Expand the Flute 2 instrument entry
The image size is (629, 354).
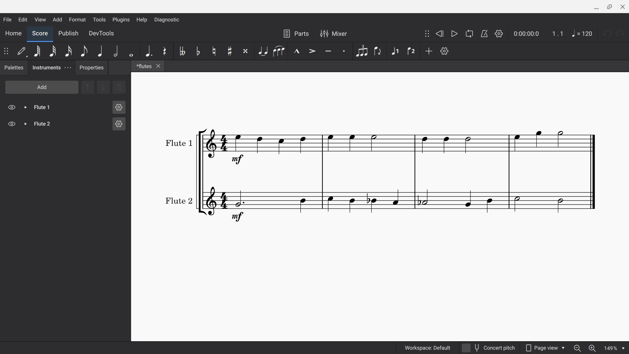25,124
